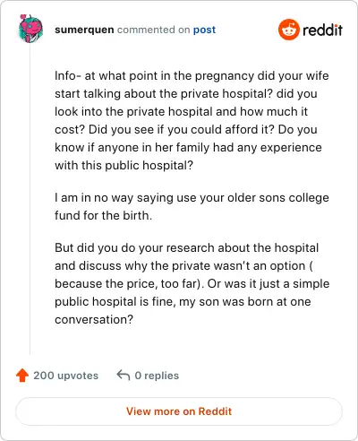Screen dimensions: 358x441
Task: Click the 'View more on Reddit' button
Action: coord(179,411)
